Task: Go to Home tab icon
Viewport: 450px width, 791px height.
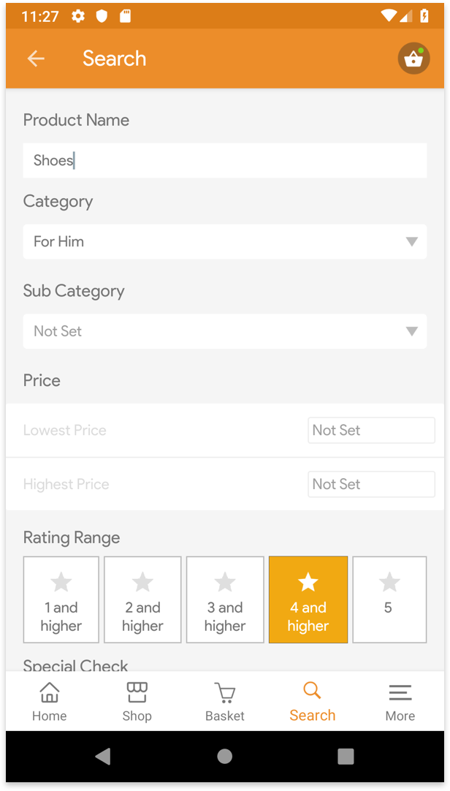Action: pos(50,692)
